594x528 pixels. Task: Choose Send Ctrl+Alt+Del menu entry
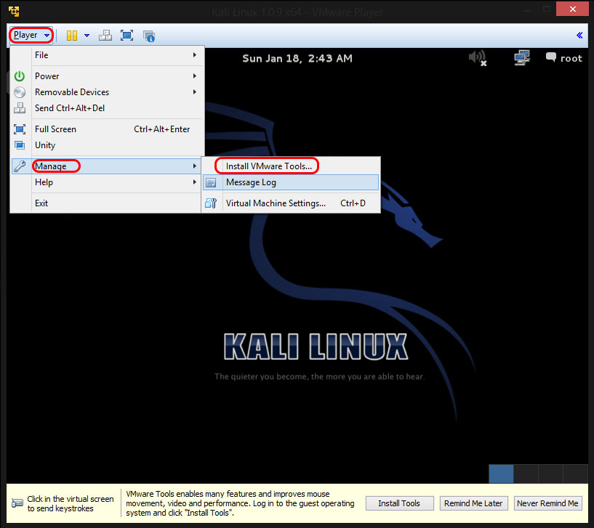coord(107,108)
